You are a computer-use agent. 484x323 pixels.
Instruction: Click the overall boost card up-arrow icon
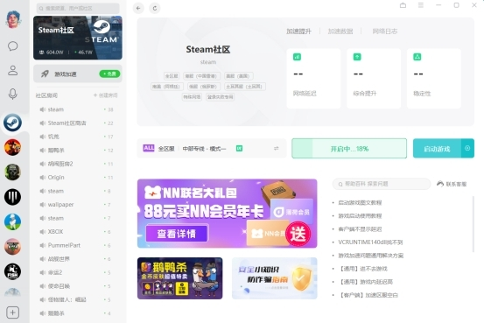(357, 57)
